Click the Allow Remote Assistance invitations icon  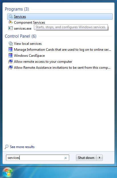point(11,68)
